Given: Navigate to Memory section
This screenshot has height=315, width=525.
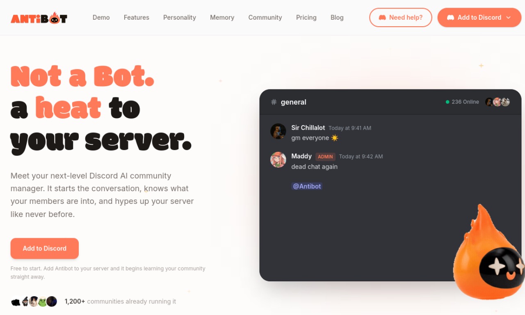Looking at the screenshot, I should point(222,17).
